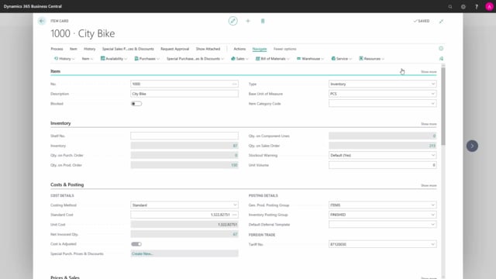Toggle the Blocked switch
Image resolution: width=496 pixels, height=279 pixels.
(136, 104)
